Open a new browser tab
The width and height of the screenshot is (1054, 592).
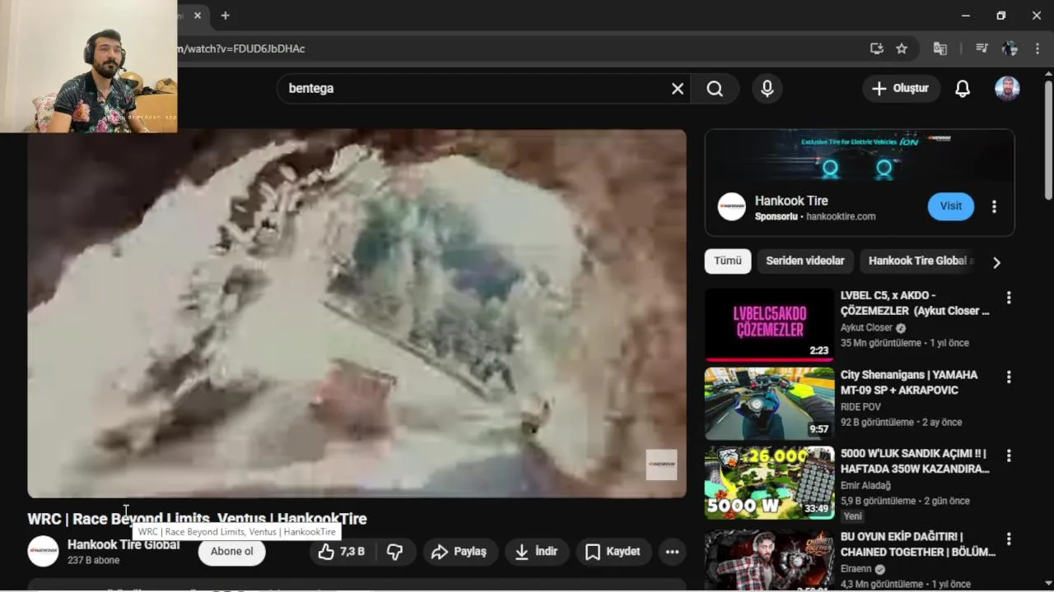pos(225,16)
